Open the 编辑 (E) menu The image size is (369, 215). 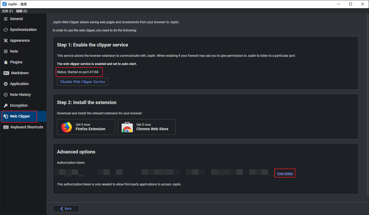(22, 11)
